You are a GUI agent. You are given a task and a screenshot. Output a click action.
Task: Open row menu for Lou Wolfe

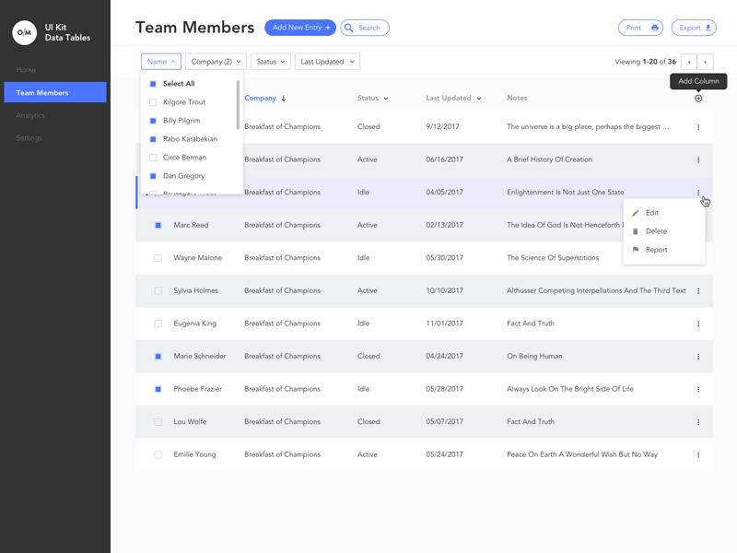pos(698,422)
